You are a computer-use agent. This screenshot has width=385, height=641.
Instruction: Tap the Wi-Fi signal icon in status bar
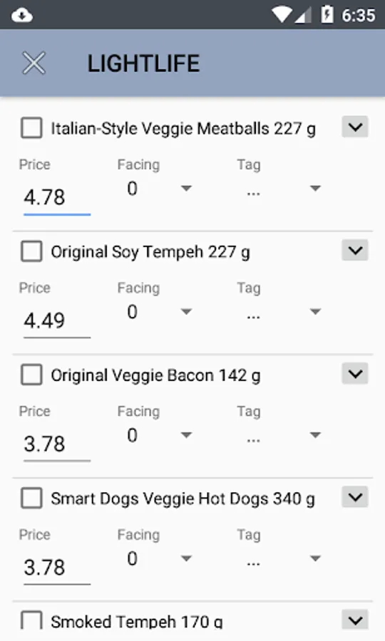282,15
